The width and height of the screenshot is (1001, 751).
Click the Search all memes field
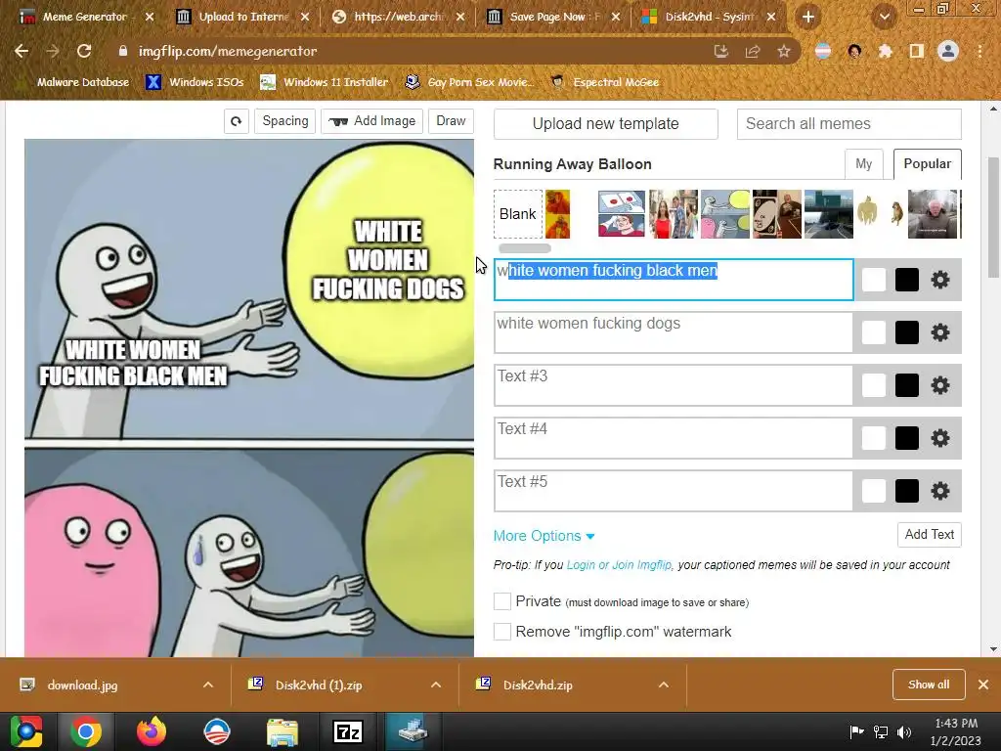point(849,124)
